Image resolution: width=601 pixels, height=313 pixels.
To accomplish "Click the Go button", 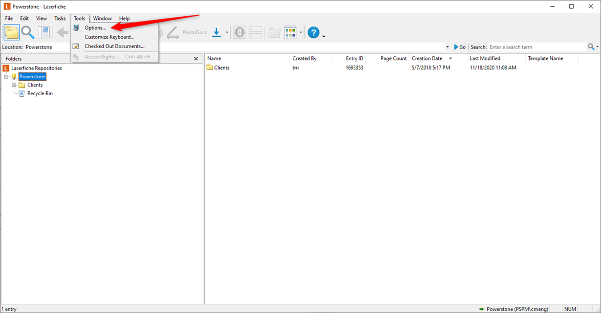I will pyautogui.click(x=460, y=47).
